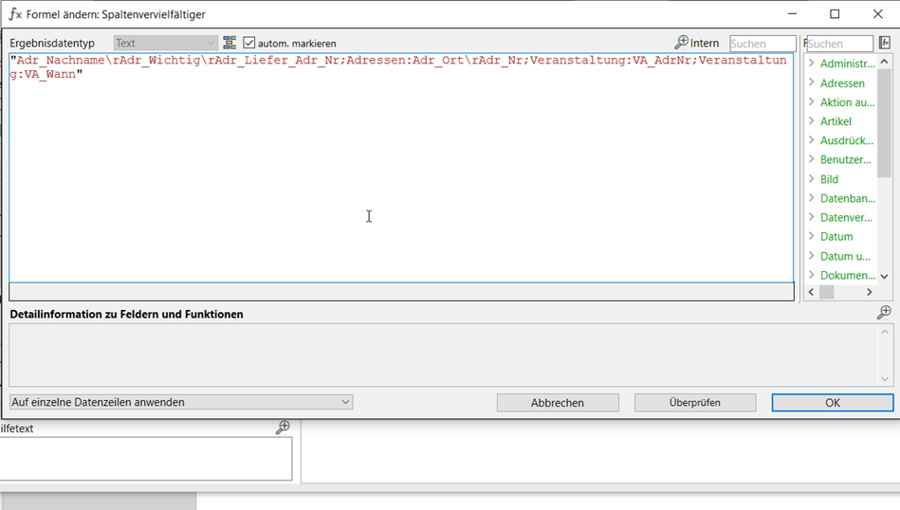Expand the Adressen tree node
This screenshot has height=510, width=900.
pos(812,83)
